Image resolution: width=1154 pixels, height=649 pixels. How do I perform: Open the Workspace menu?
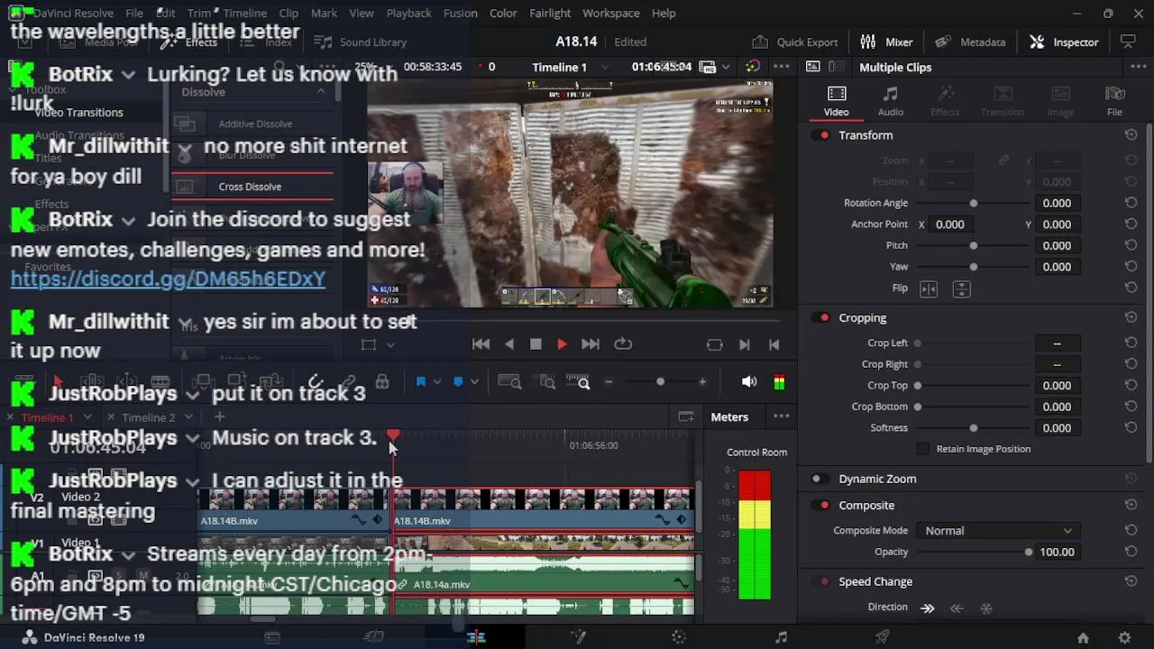coord(610,14)
